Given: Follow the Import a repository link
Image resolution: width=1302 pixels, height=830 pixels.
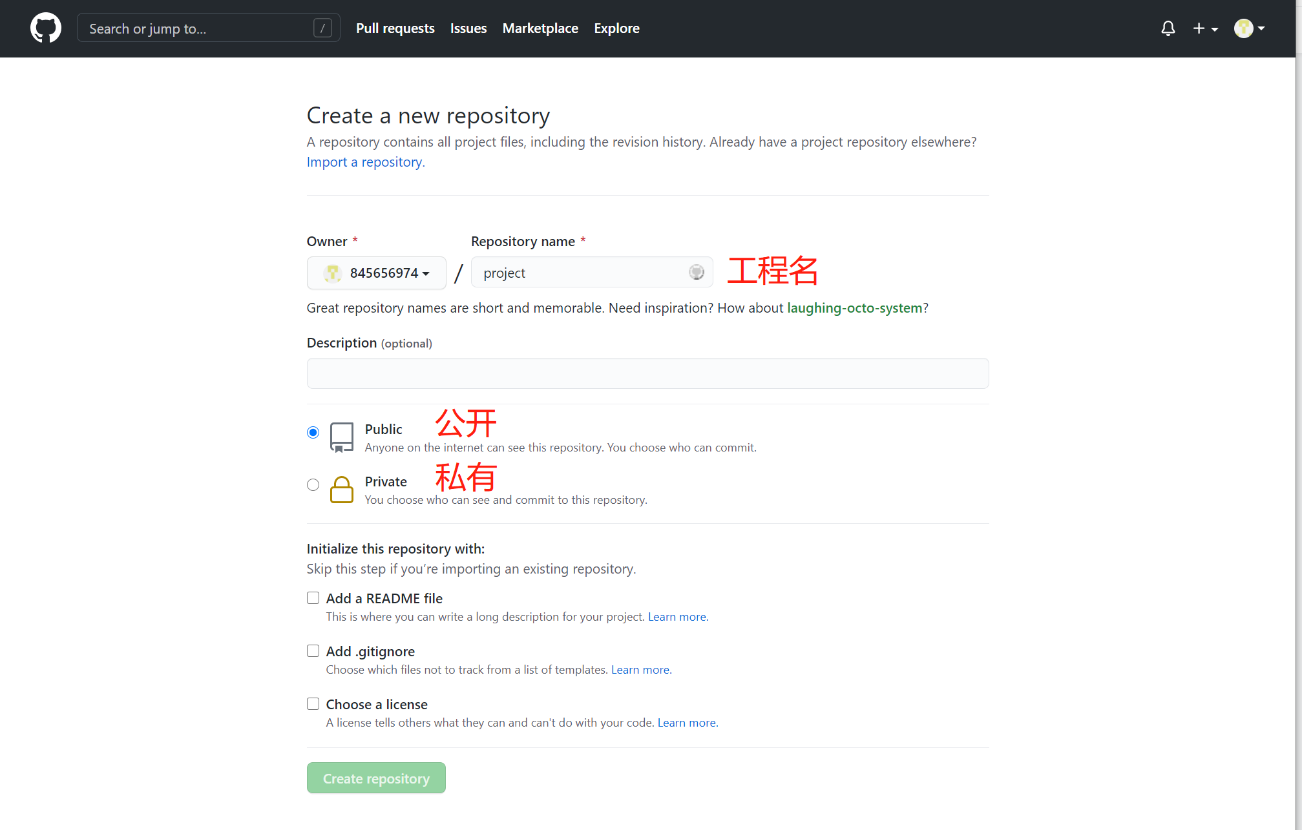Looking at the screenshot, I should (366, 162).
